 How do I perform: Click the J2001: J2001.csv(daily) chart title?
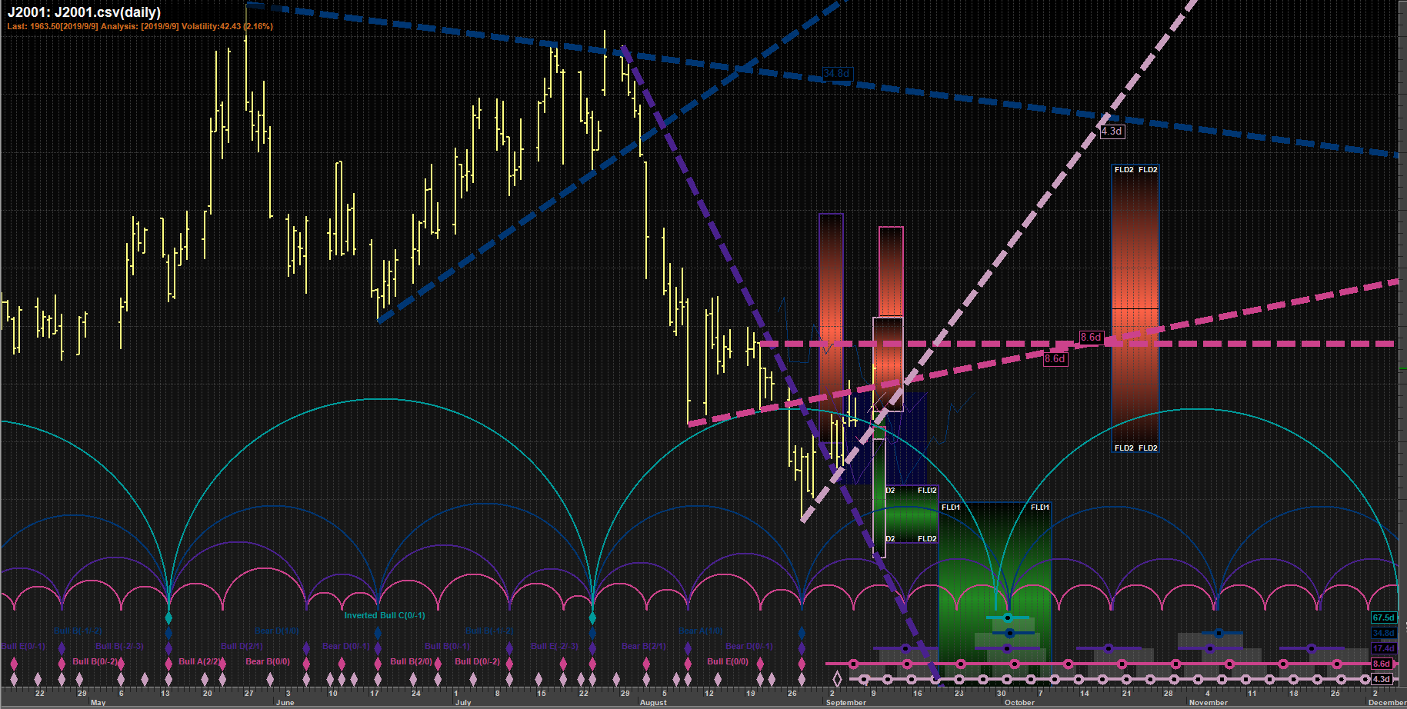[84, 12]
